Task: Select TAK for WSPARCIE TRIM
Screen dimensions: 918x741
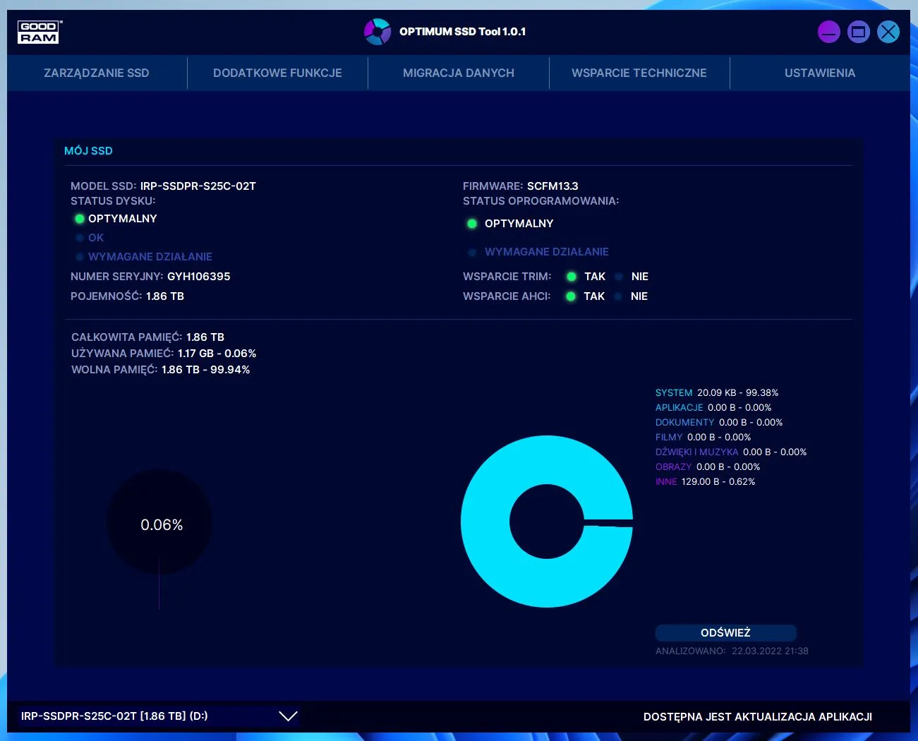Action: pos(572,277)
